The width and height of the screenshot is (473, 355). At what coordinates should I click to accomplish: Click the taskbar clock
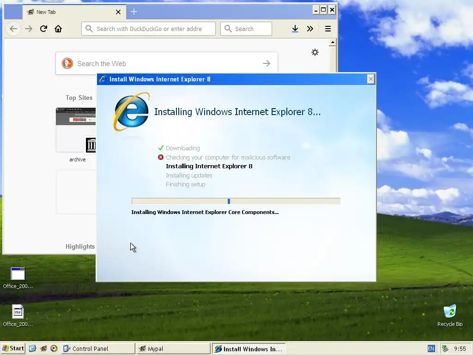tap(460, 349)
